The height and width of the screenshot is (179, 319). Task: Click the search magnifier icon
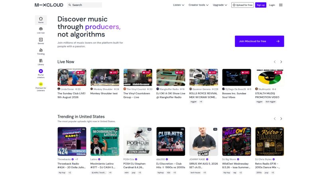point(70,5)
